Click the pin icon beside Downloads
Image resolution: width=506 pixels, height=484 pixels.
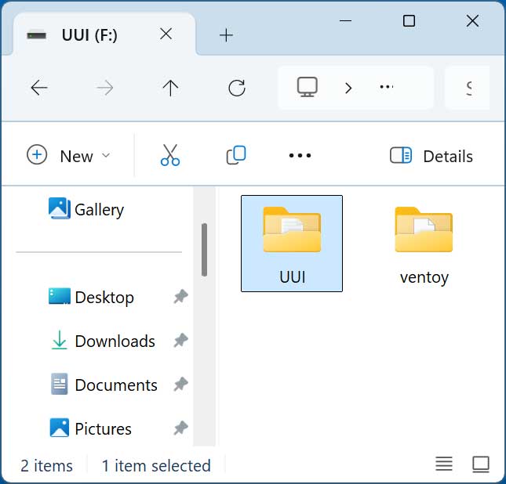click(180, 340)
